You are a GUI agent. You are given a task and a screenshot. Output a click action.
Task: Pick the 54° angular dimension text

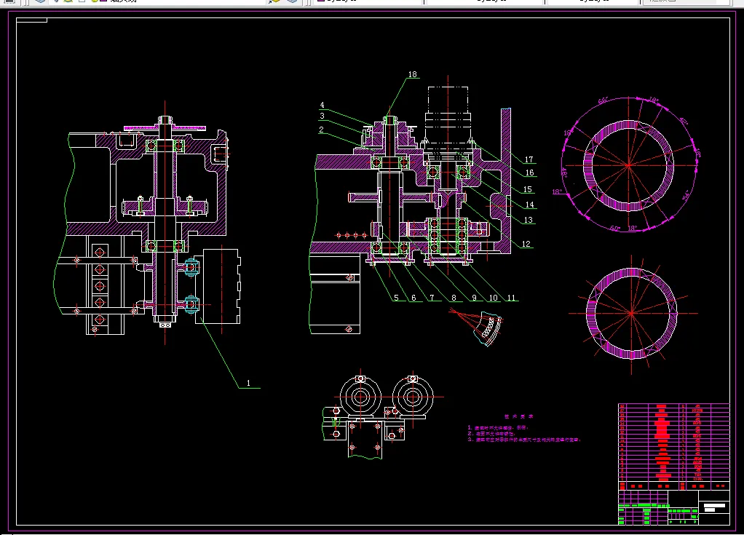686,195
